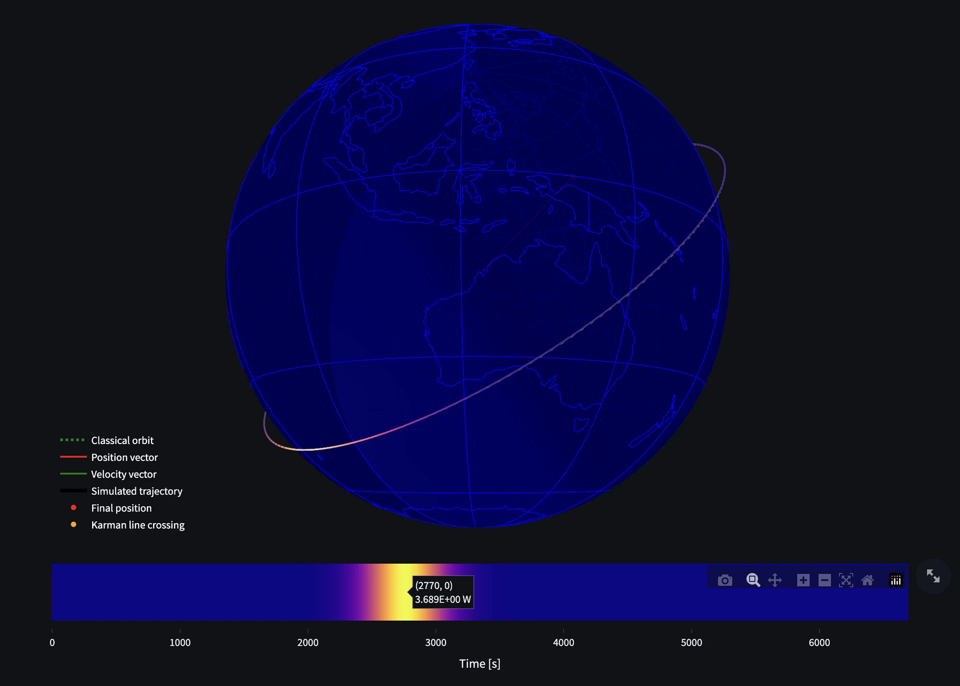
Task: Click the 3000 tick label on time axis
Action: click(436, 642)
